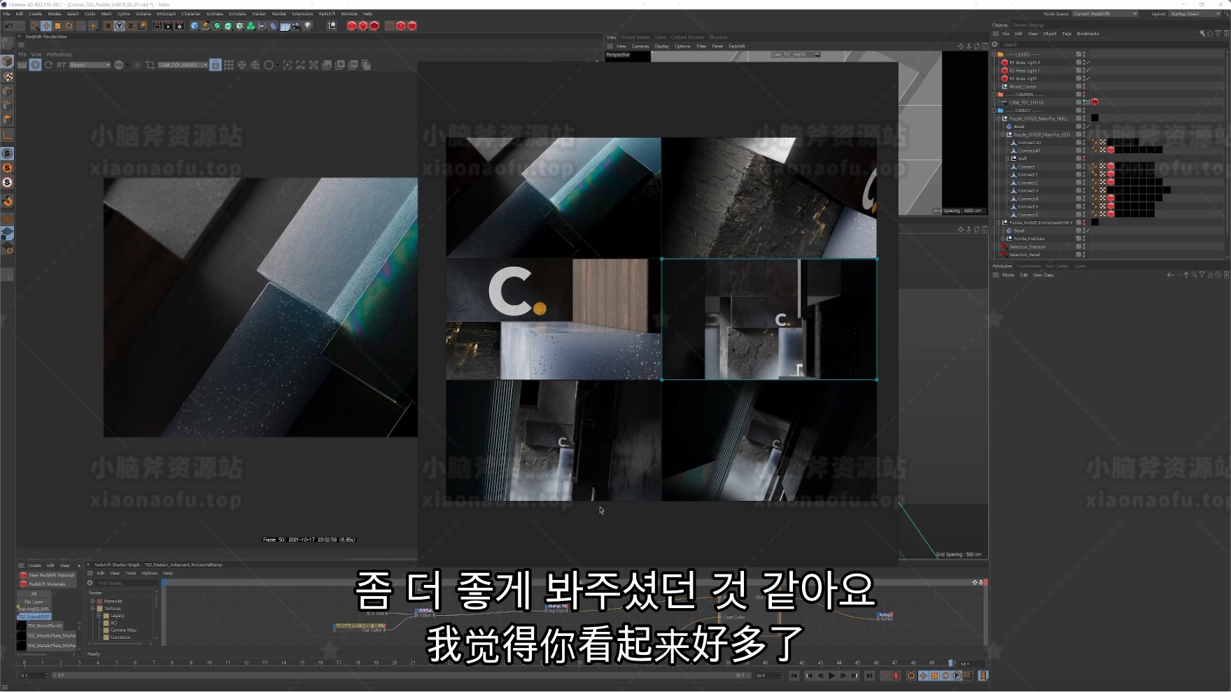Click the Light object bulb icon

(309, 26)
